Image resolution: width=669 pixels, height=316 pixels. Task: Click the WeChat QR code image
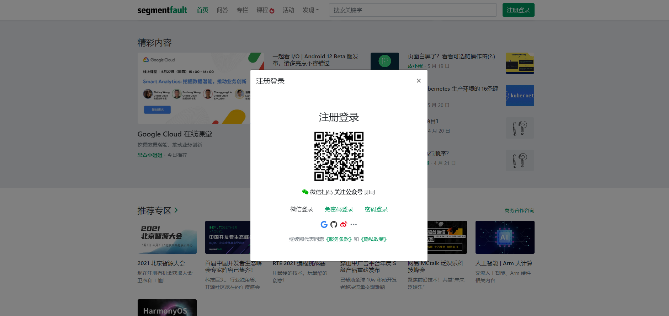point(339,156)
